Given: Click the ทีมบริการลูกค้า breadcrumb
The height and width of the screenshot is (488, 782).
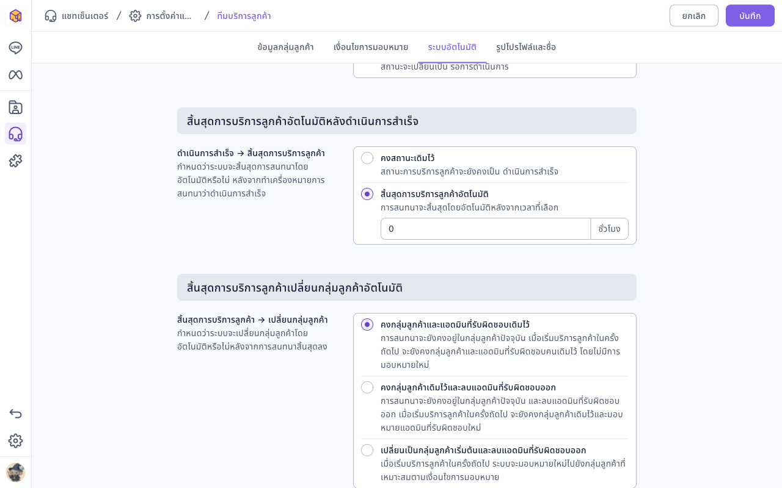Looking at the screenshot, I should [x=244, y=16].
